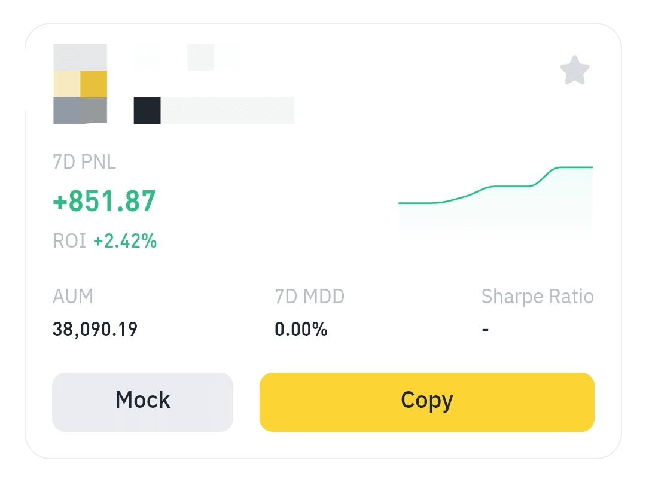Click the AUM label
This screenshot has height=485, width=646.
pos(73,297)
